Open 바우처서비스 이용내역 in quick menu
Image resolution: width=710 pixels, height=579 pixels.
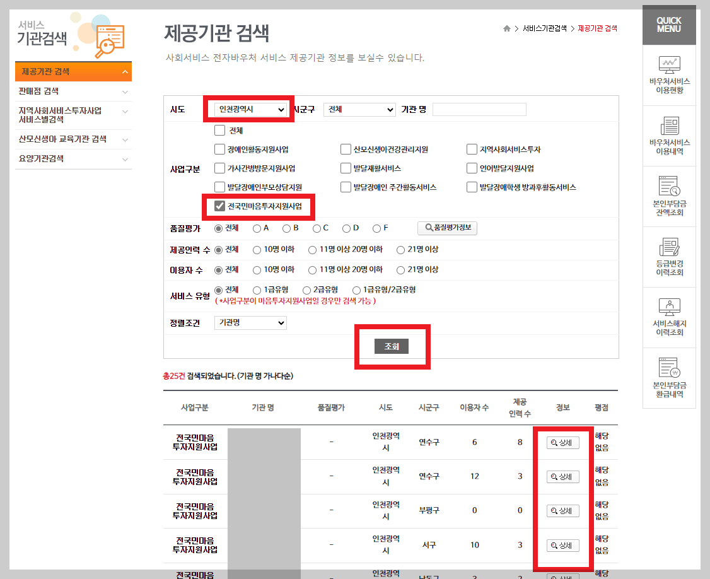(x=670, y=133)
